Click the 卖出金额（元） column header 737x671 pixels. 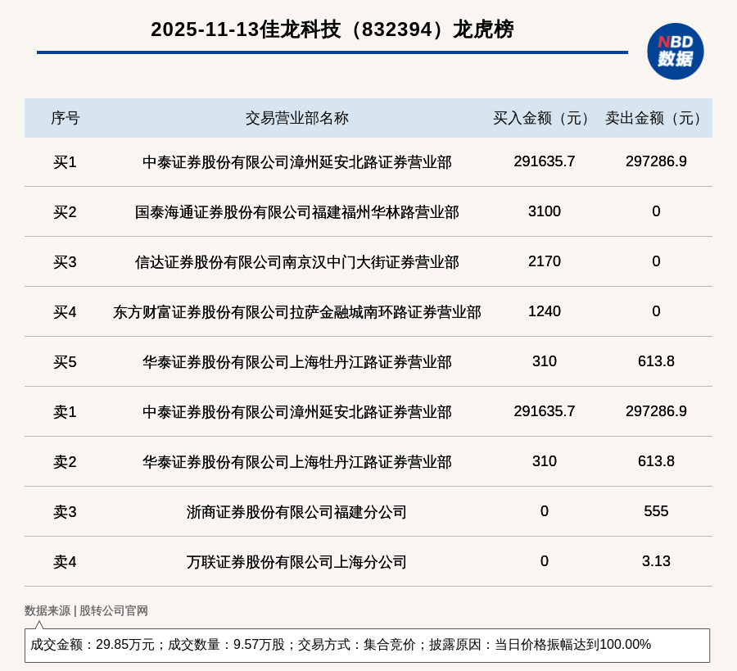(656, 118)
